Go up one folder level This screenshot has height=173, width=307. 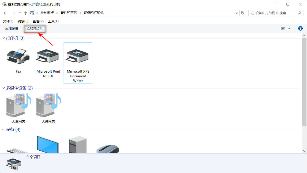click(25, 13)
